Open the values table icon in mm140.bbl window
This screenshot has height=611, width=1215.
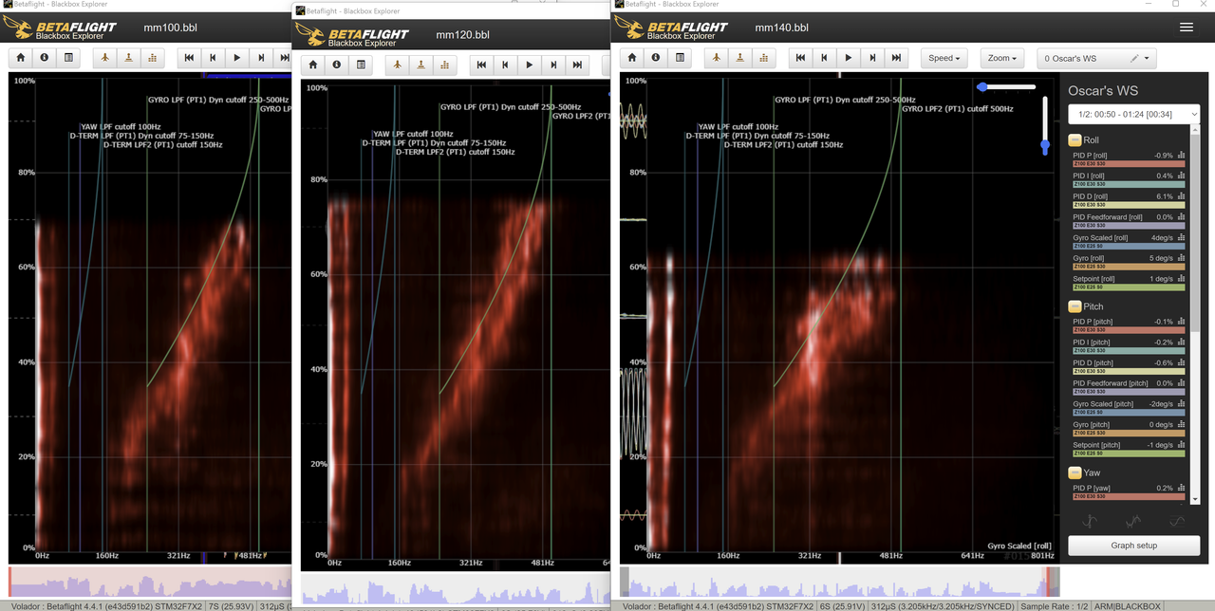pyautogui.click(x=680, y=58)
